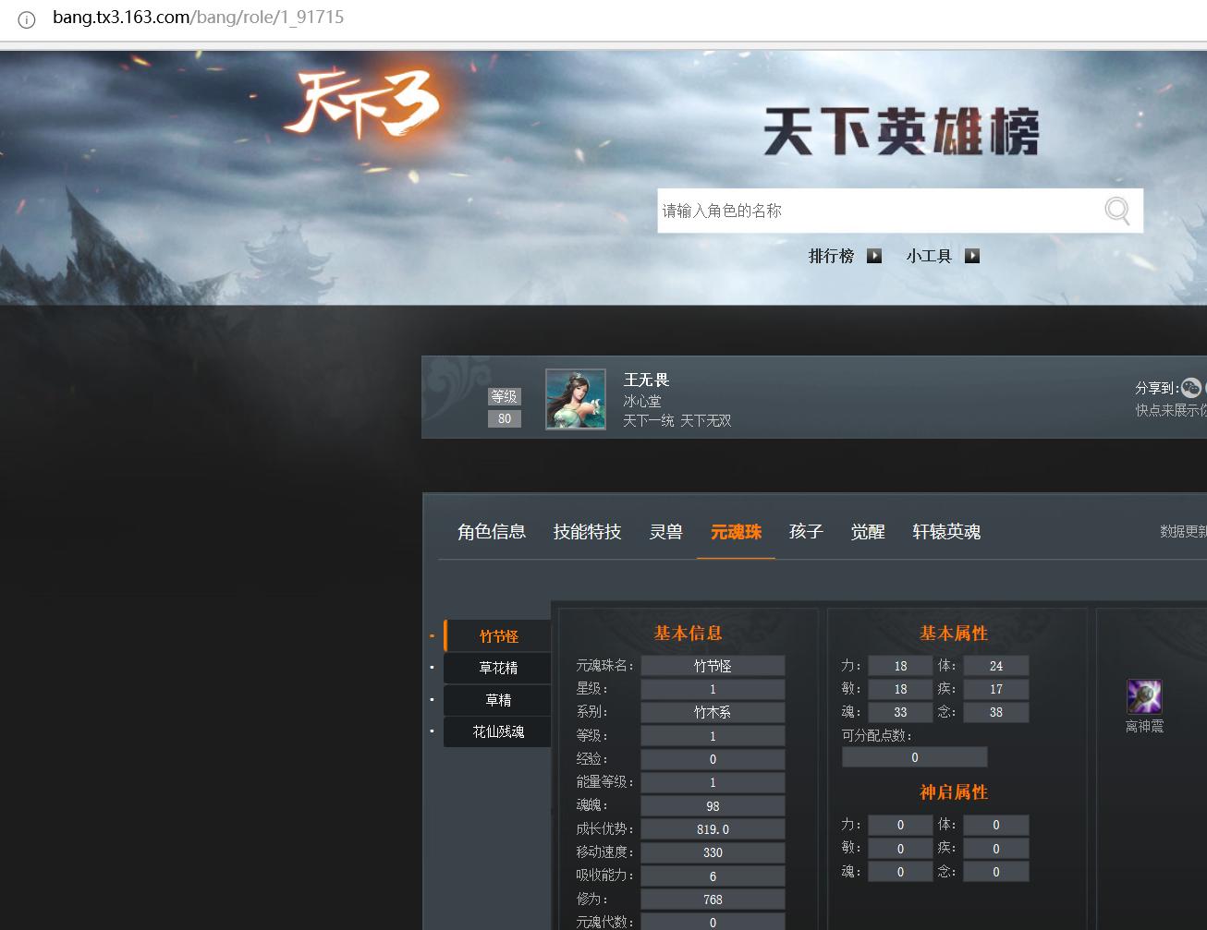Open the 小工具 menu label

pyautogui.click(x=929, y=256)
